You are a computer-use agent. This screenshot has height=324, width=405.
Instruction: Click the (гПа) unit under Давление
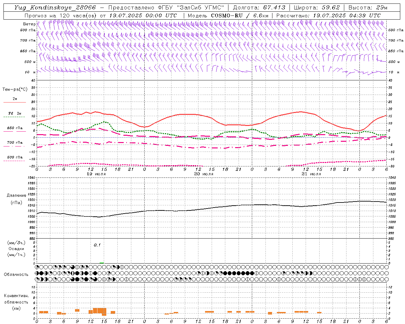tap(16, 202)
